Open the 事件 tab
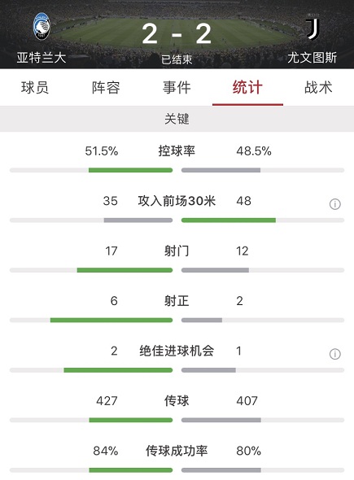 click(x=177, y=88)
